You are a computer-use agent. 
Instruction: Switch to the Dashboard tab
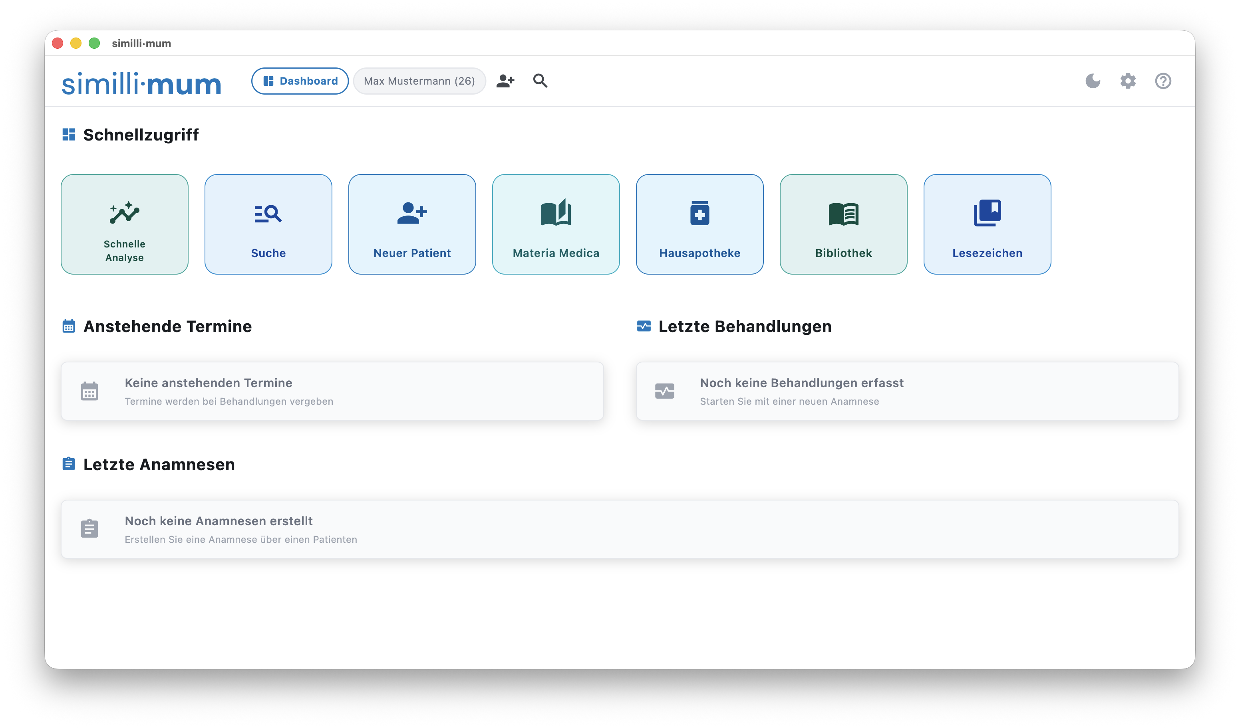pyautogui.click(x=300, y=81)
